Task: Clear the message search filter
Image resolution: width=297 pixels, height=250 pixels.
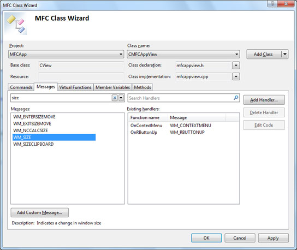Action: (x=115, y=98)
